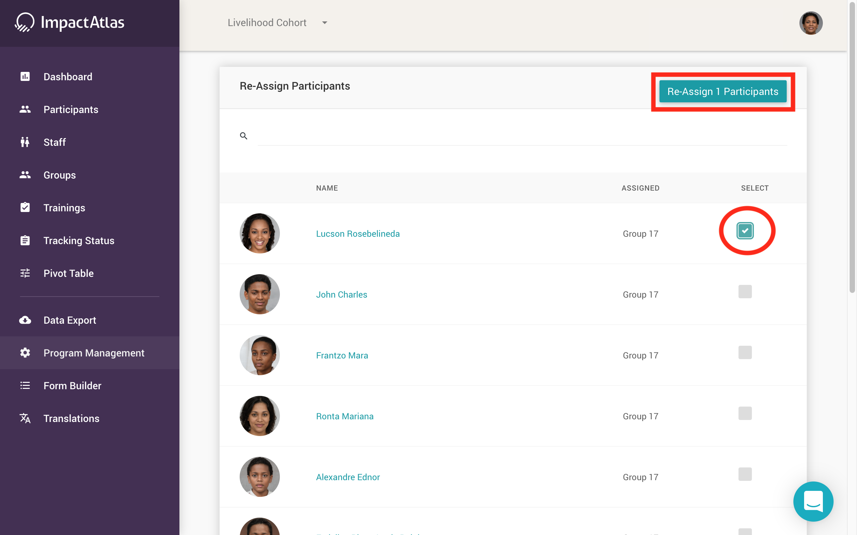Image resolution: width=857 pixels, height=535 pixels.
Task: Click the Dashboard chart icon
Action: pos(25,77)
